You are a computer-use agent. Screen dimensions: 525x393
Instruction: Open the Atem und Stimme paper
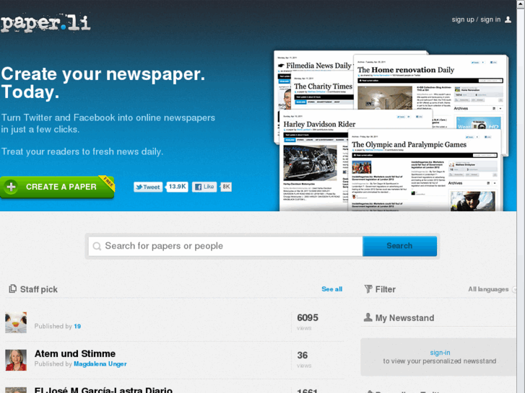[x=75, y=353]
